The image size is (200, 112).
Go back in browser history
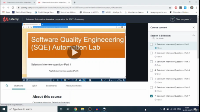pyautogui.click(x=3, y=7)
